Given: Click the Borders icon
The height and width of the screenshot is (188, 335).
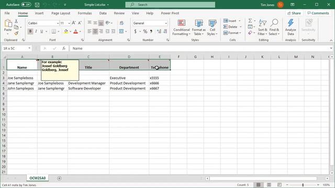Looking at the screenshot, I should pyautogui.click(x=54, y=31).
